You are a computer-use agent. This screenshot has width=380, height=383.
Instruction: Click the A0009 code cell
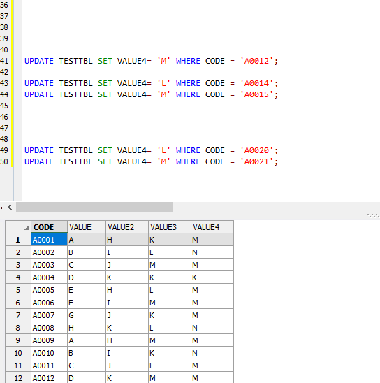[x=49, y=340]
